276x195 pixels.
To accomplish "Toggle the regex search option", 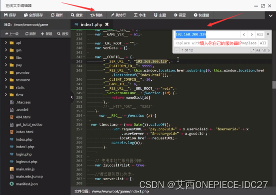I will click(x=253, y=50).
